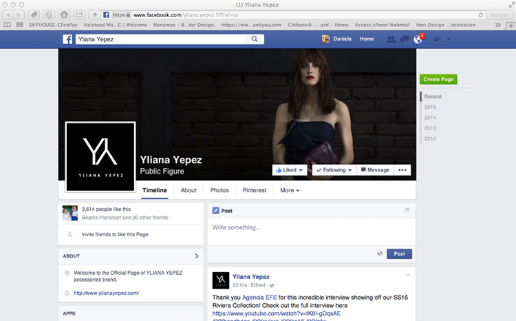
Task: Open Daniela's profile from the top bar
Action: (x=336, y=39)
